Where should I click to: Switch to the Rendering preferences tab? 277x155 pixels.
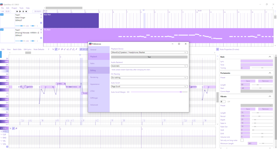coord(94,77)
